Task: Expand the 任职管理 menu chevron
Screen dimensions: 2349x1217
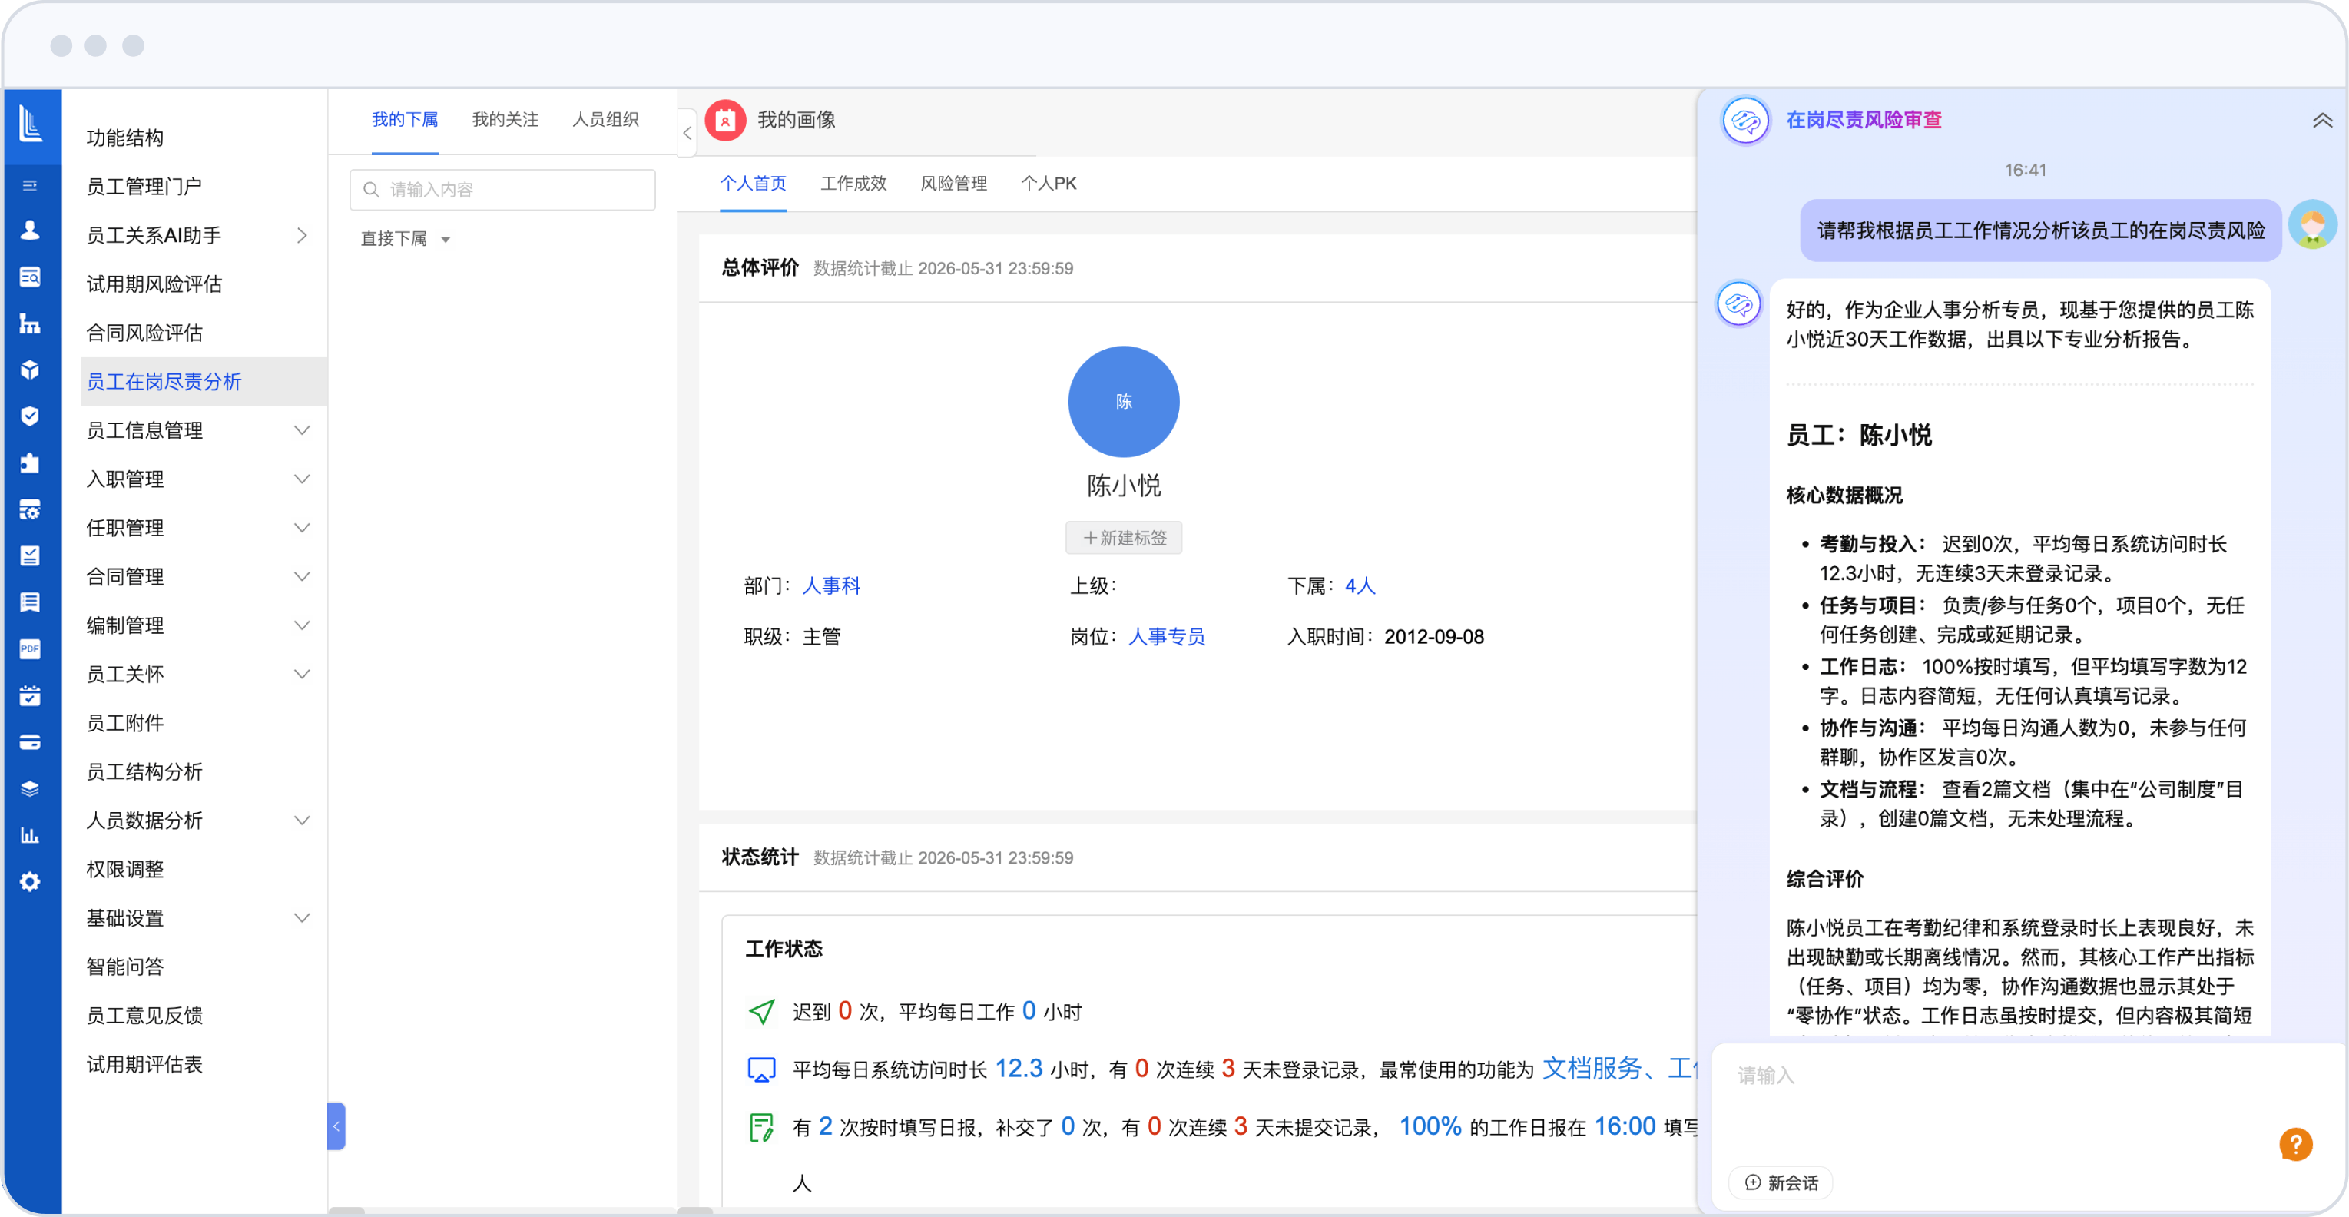Action: pos(302,529)
